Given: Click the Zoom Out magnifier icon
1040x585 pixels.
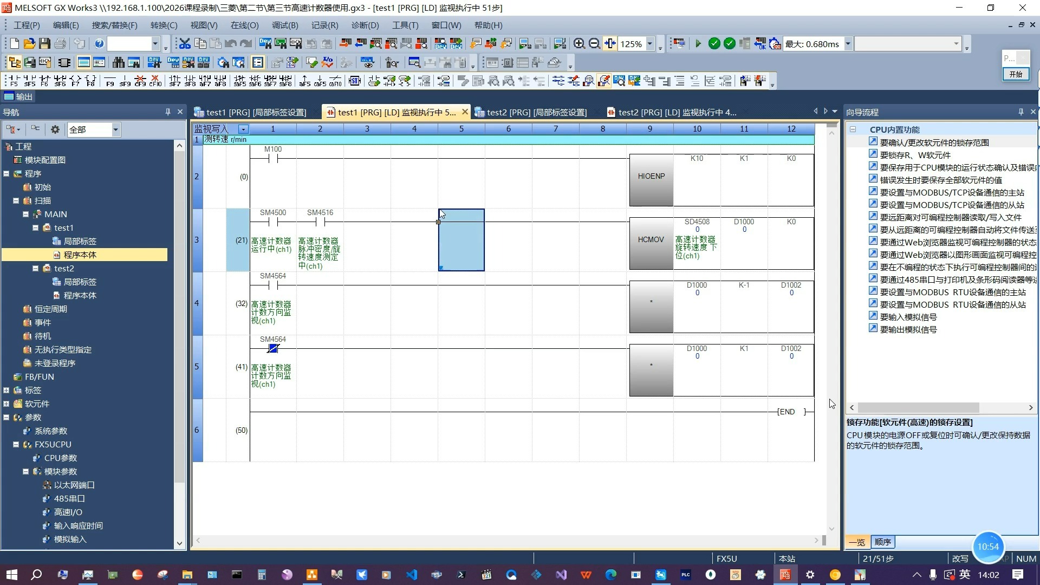Looking at the screenshot, I should 594,44.
